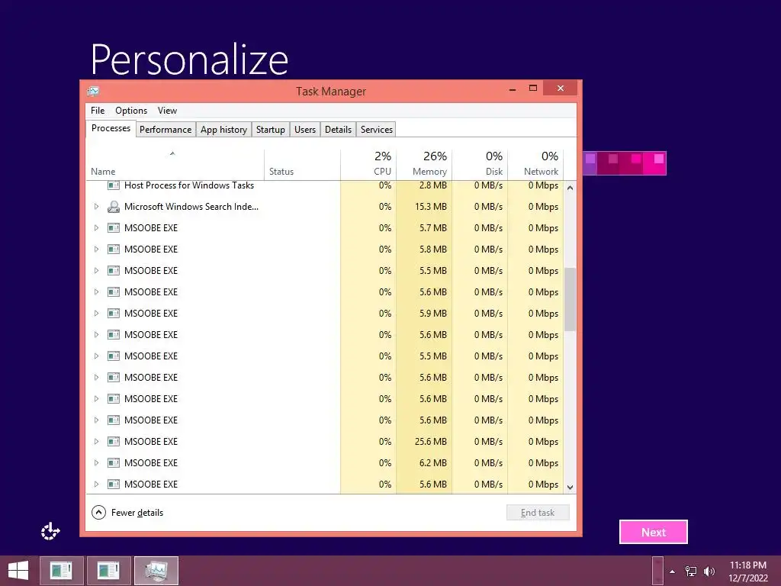Switch to the App history tab

(x=223, y=130)
